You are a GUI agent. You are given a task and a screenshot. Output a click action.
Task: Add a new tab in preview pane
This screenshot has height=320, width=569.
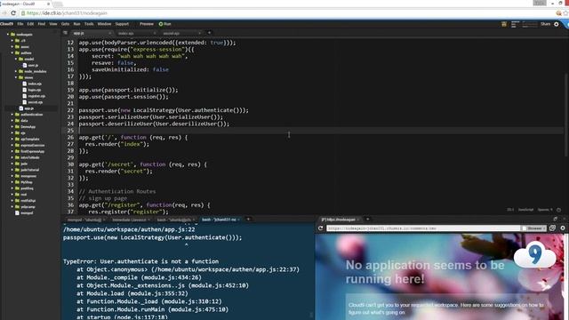(367, 220)
